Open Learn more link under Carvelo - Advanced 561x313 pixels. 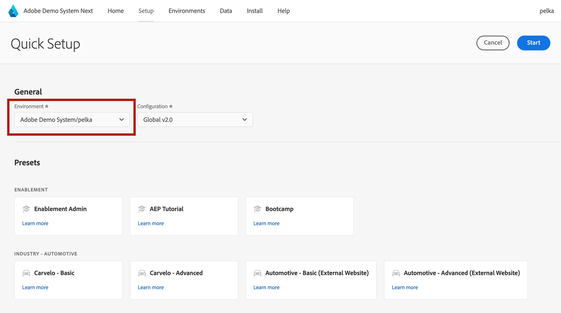[x=151, y=287]
